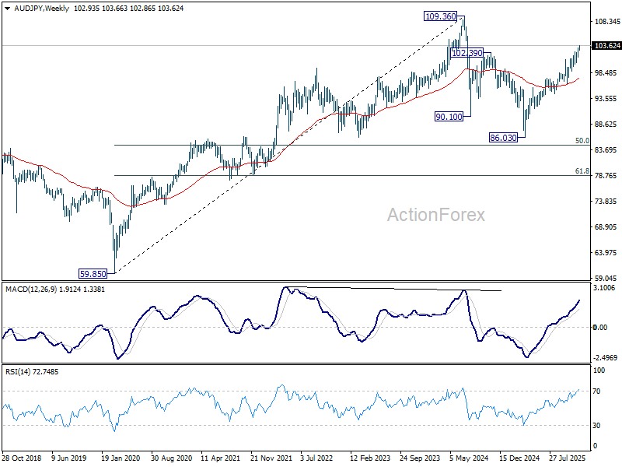Click the 61.8 Fibonacci level label

pos(582,171)
